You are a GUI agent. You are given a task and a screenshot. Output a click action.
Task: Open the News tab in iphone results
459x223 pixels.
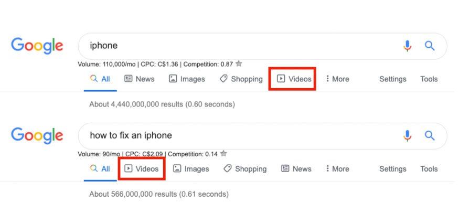[140, 79]
